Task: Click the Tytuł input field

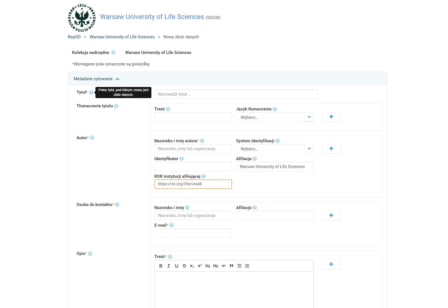Action: [x=236, y=94]
